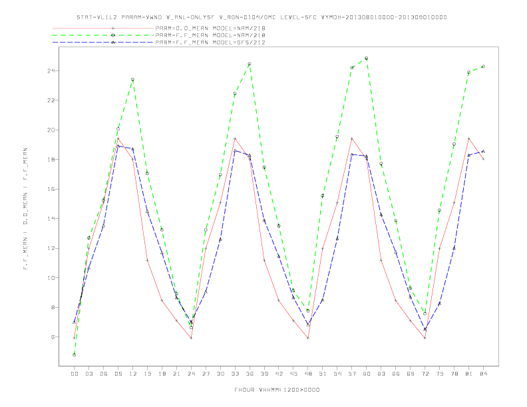This screenshot has height=407, width=527.
Task: Click x-axis tick label 39
Action: [x=264, y=374]
